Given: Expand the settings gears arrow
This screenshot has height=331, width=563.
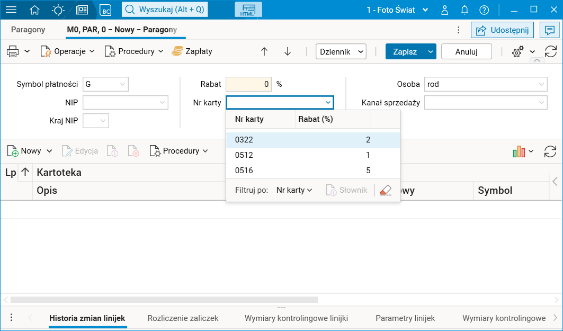Looking at the screenshot, I should (x=532, y=52).
